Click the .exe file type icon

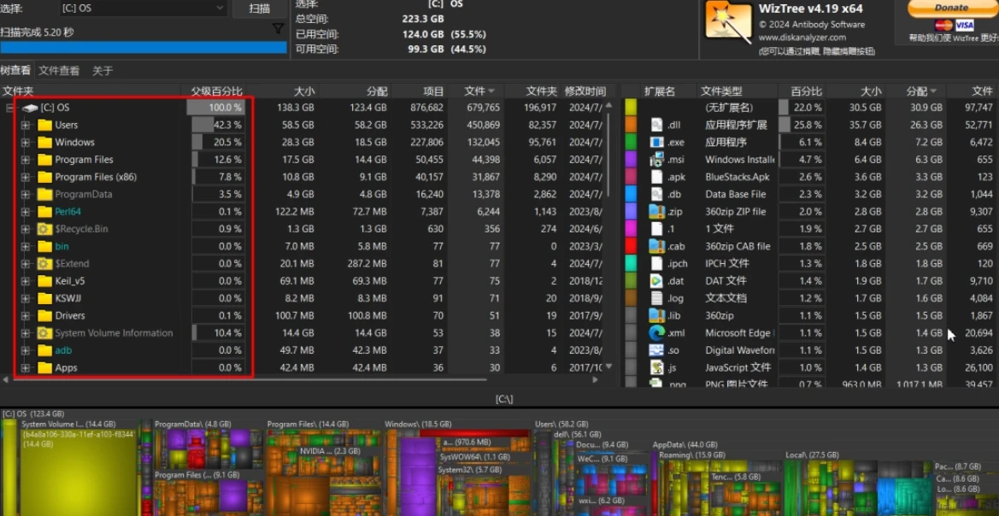(x=656, y=143)
